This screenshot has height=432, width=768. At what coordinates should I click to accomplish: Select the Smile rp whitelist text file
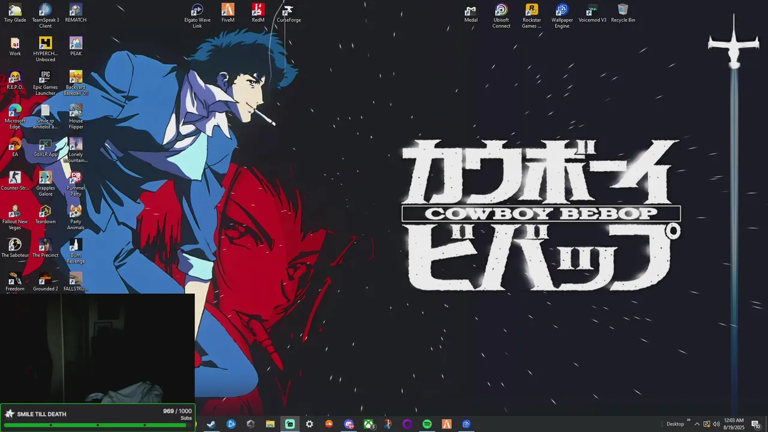point(46,116)
